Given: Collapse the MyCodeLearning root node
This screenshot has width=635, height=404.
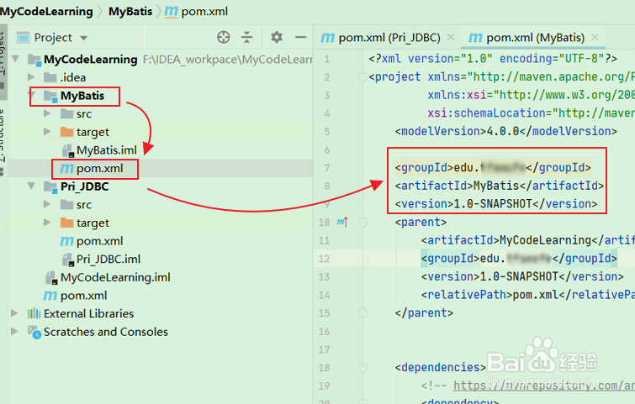Looking at the screenshot, I should tap(16, 59).
